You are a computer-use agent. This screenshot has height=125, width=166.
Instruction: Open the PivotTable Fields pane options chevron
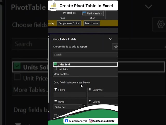tap(111, 39)
